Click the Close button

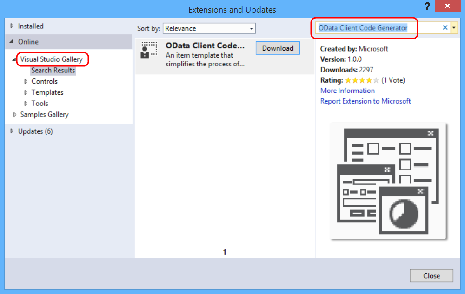coord(431,275)
